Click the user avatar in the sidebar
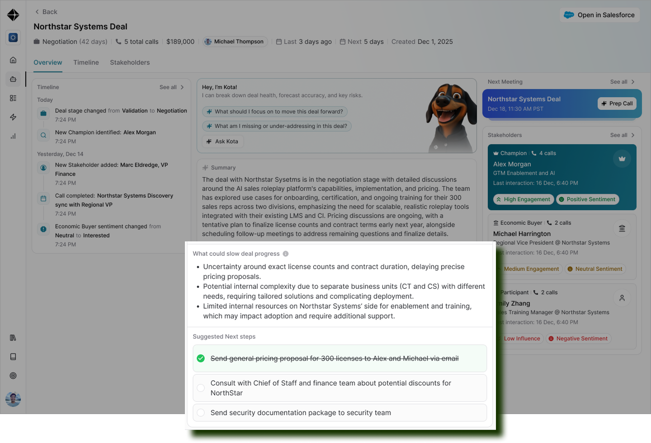 [x=13, y=399]
